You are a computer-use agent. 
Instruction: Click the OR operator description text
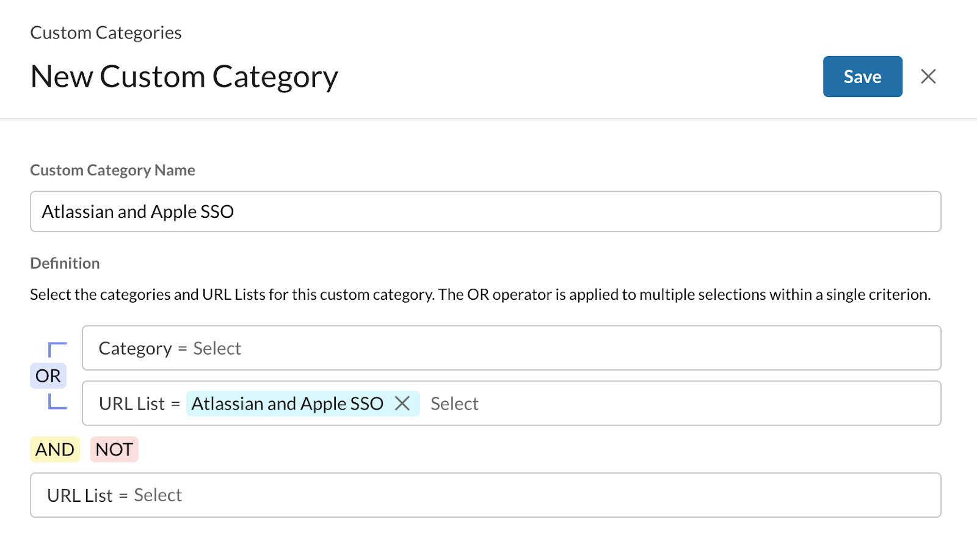[x=480, y=294]
